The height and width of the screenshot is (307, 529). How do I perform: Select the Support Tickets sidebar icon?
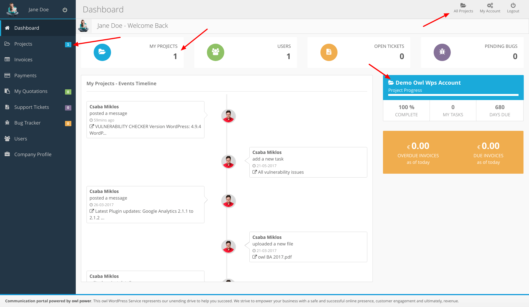[7, 107]
